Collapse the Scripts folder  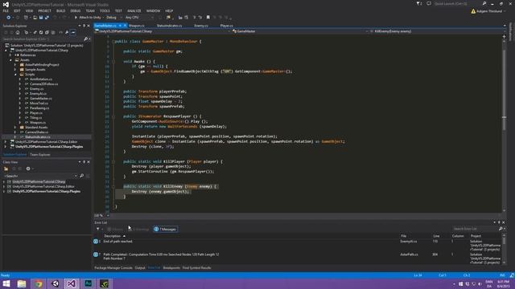(x=15, y=75)
